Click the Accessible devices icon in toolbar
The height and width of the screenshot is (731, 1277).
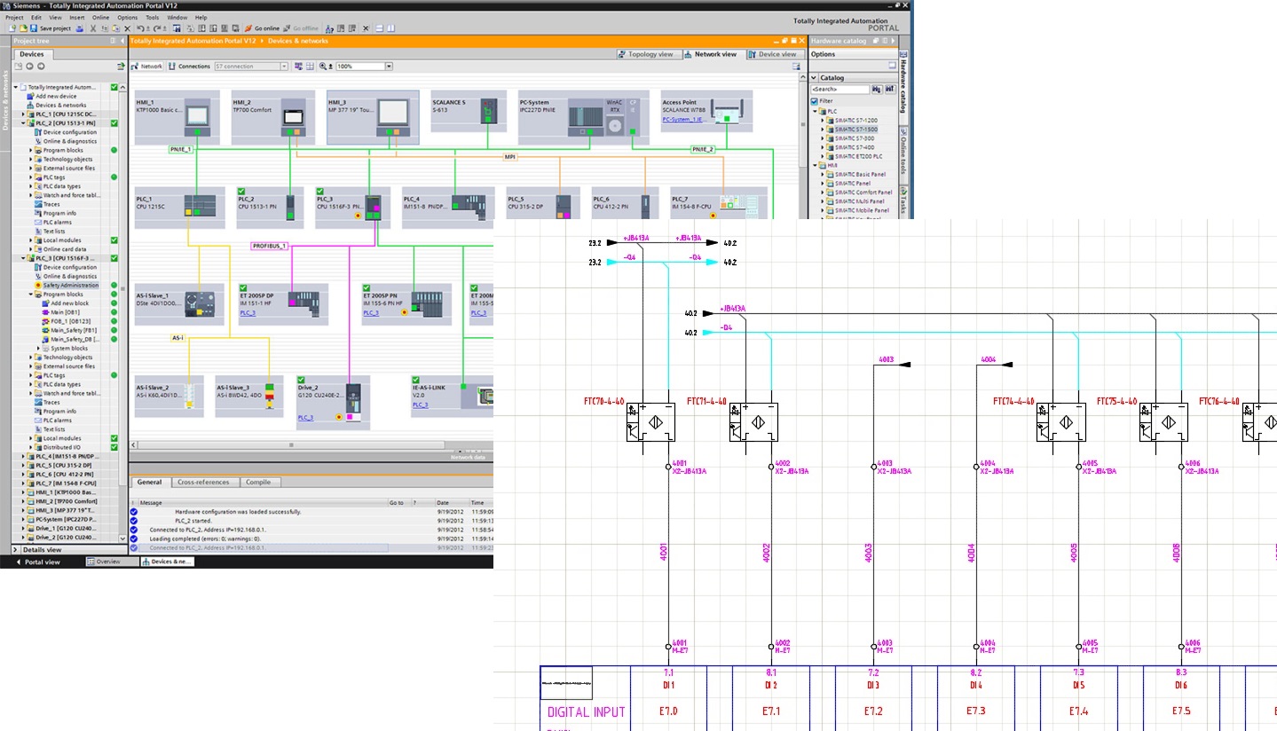pyautogui.click(x=328, y=28)
